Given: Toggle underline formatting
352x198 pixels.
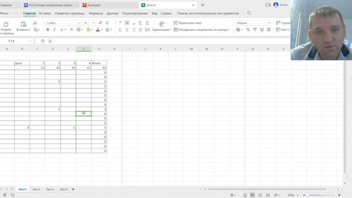Looking at the screenshot, I should click(61, 30).
